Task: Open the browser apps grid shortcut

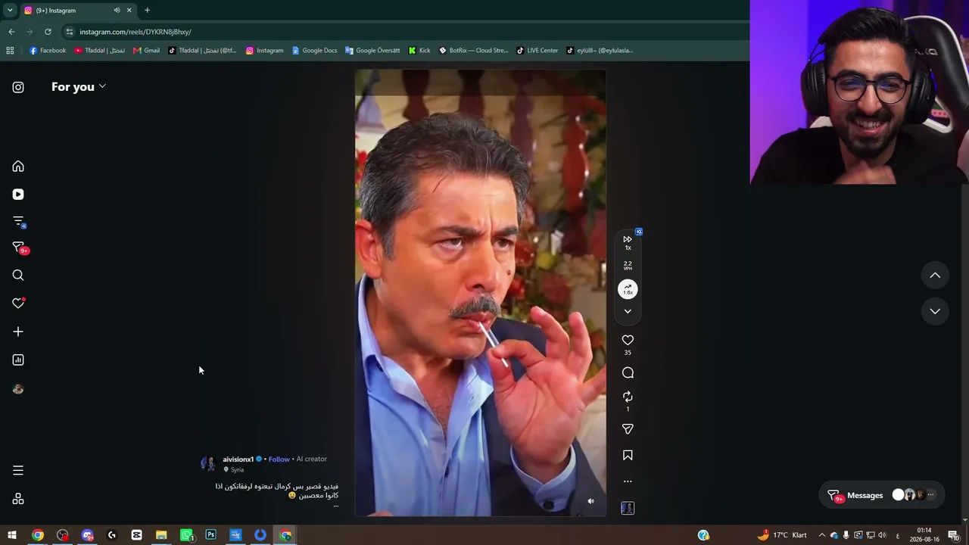Action: pyautogui.click(x=10, y=51)
